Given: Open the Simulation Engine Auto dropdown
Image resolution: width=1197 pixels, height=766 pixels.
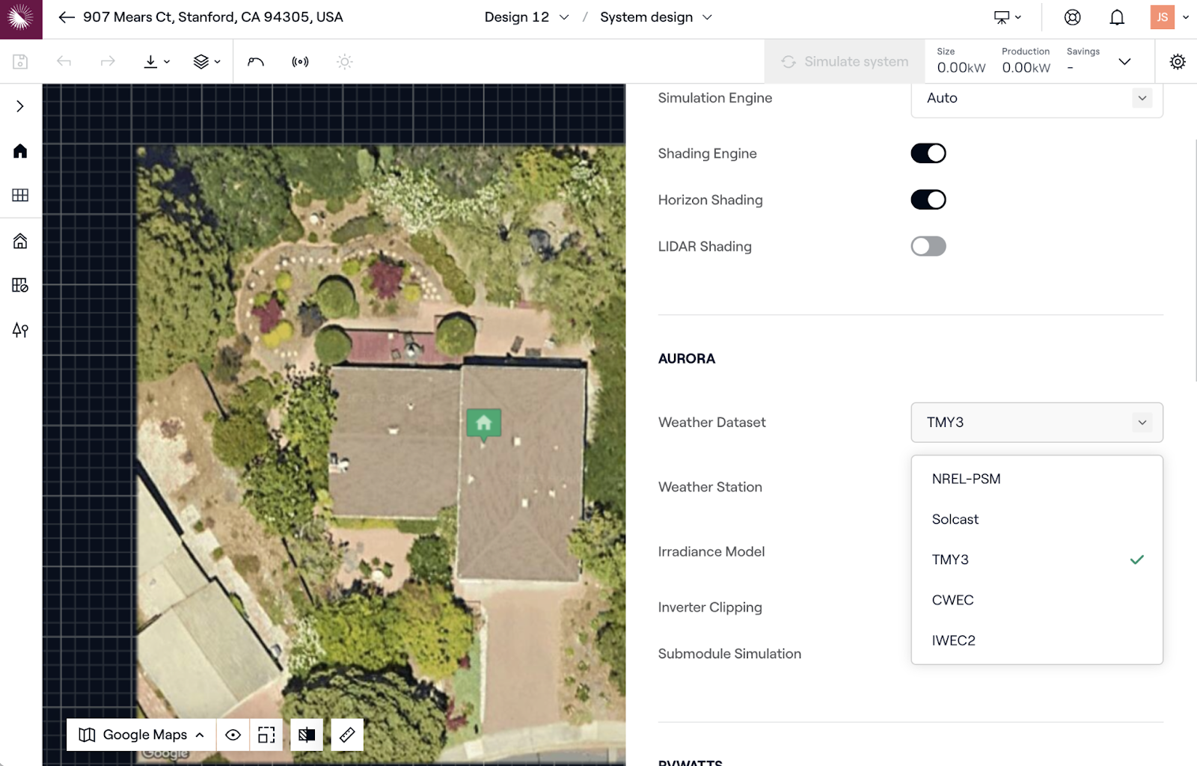Looking at the screenshot, I should [1036, 98].
